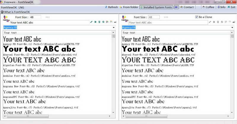237x124 pixels.
Task: Click the left list horizontal scrollbar thumb
Action: [28, 116]
